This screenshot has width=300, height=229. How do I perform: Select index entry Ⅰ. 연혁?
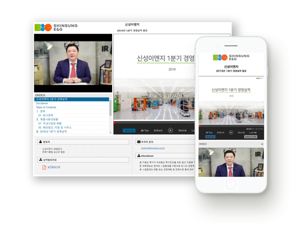click(x=72, y=112)
